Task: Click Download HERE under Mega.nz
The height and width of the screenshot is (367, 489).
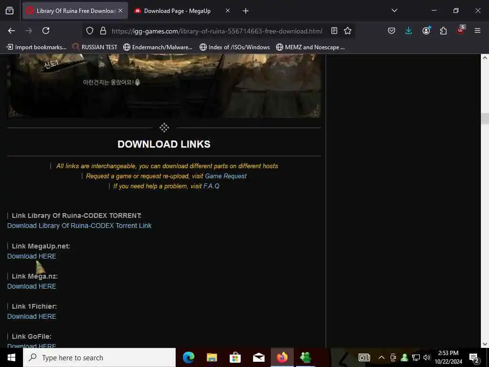Action: 32,287
